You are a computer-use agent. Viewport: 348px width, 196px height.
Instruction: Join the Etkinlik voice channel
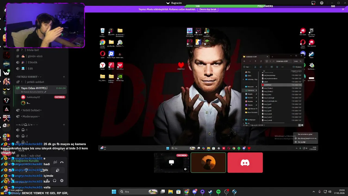tap(41, 62)
